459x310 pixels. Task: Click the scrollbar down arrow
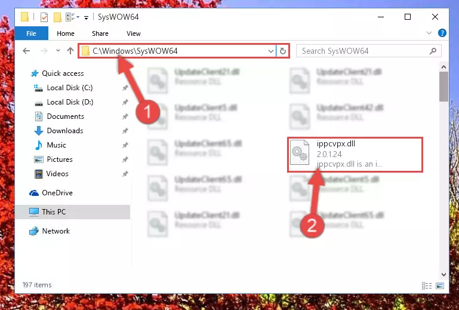pyautogui.click(x=443, y=275)
